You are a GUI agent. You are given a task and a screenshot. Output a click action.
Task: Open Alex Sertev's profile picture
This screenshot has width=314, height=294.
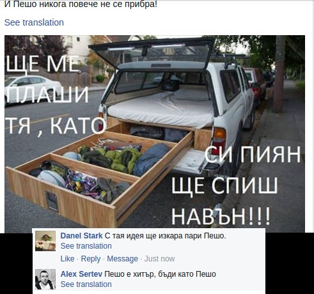tap(45, 279)
